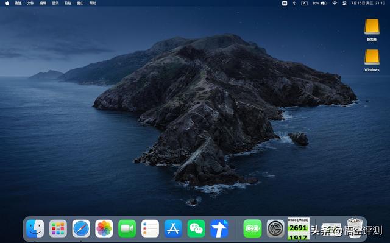Open the App Store Dock icon

(x=173, y=228)
